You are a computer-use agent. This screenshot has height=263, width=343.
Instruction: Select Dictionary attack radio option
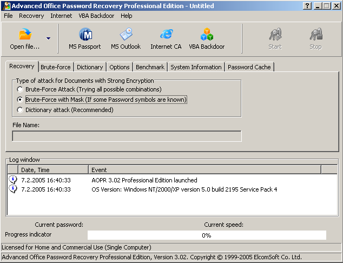coord(20,110)
